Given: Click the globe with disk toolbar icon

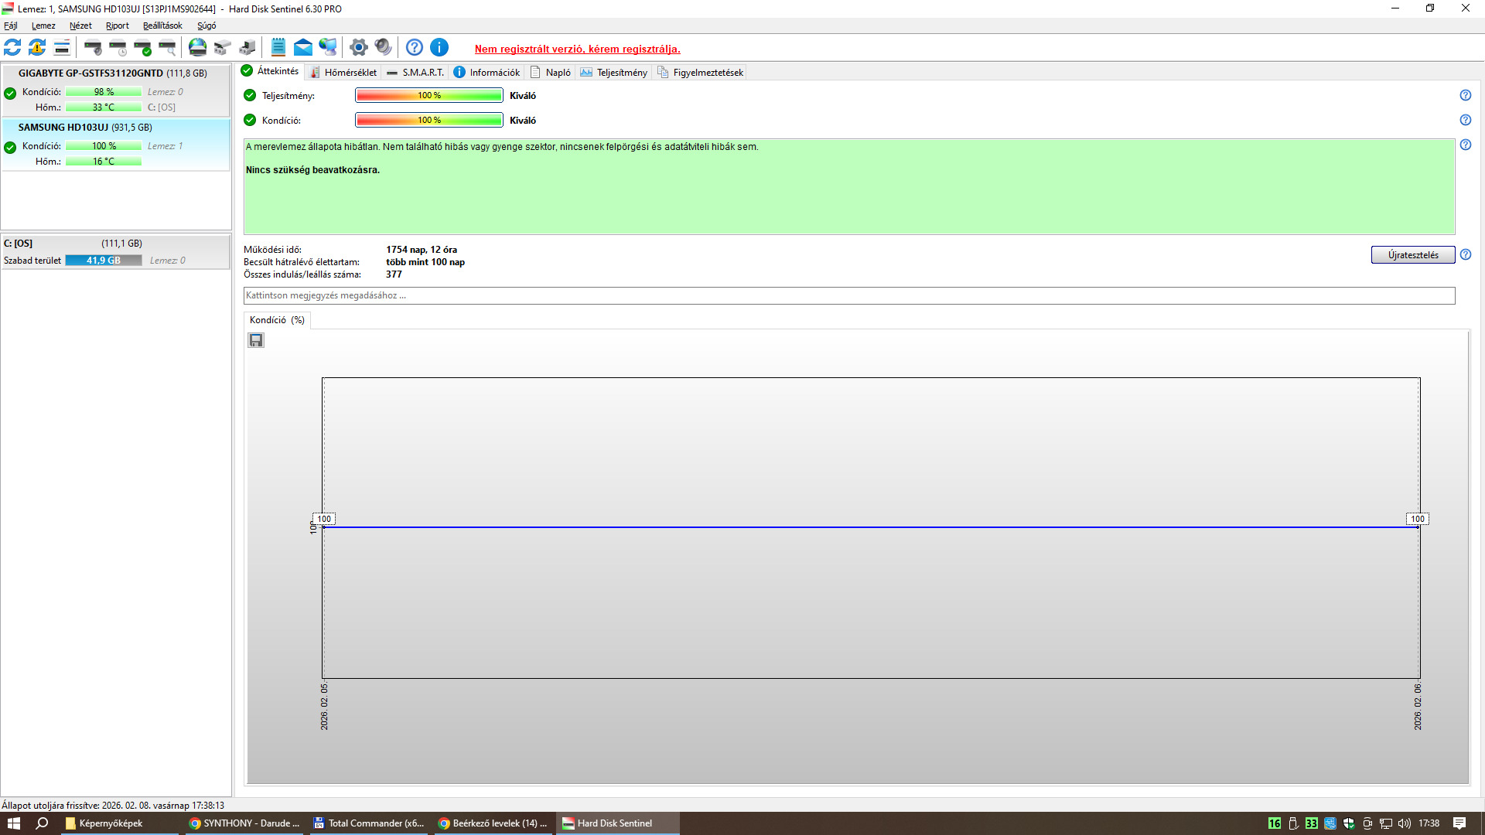Looking at the screenshot, I should (x=198, y=48).
